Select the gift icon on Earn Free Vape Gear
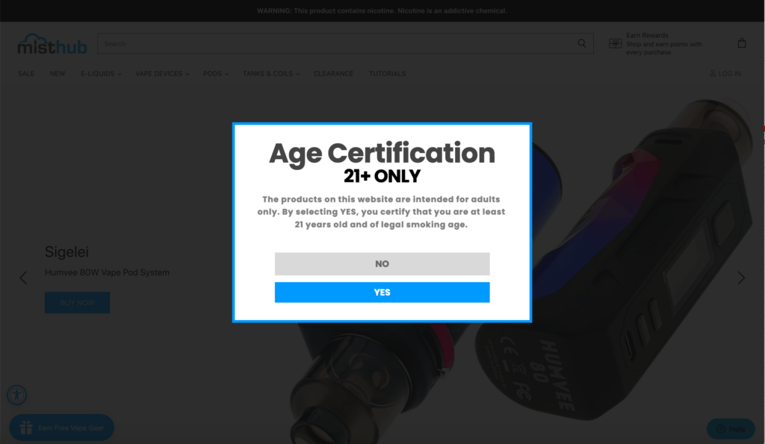Viewport: 765px width, 444px height. (x=26, y=427)
